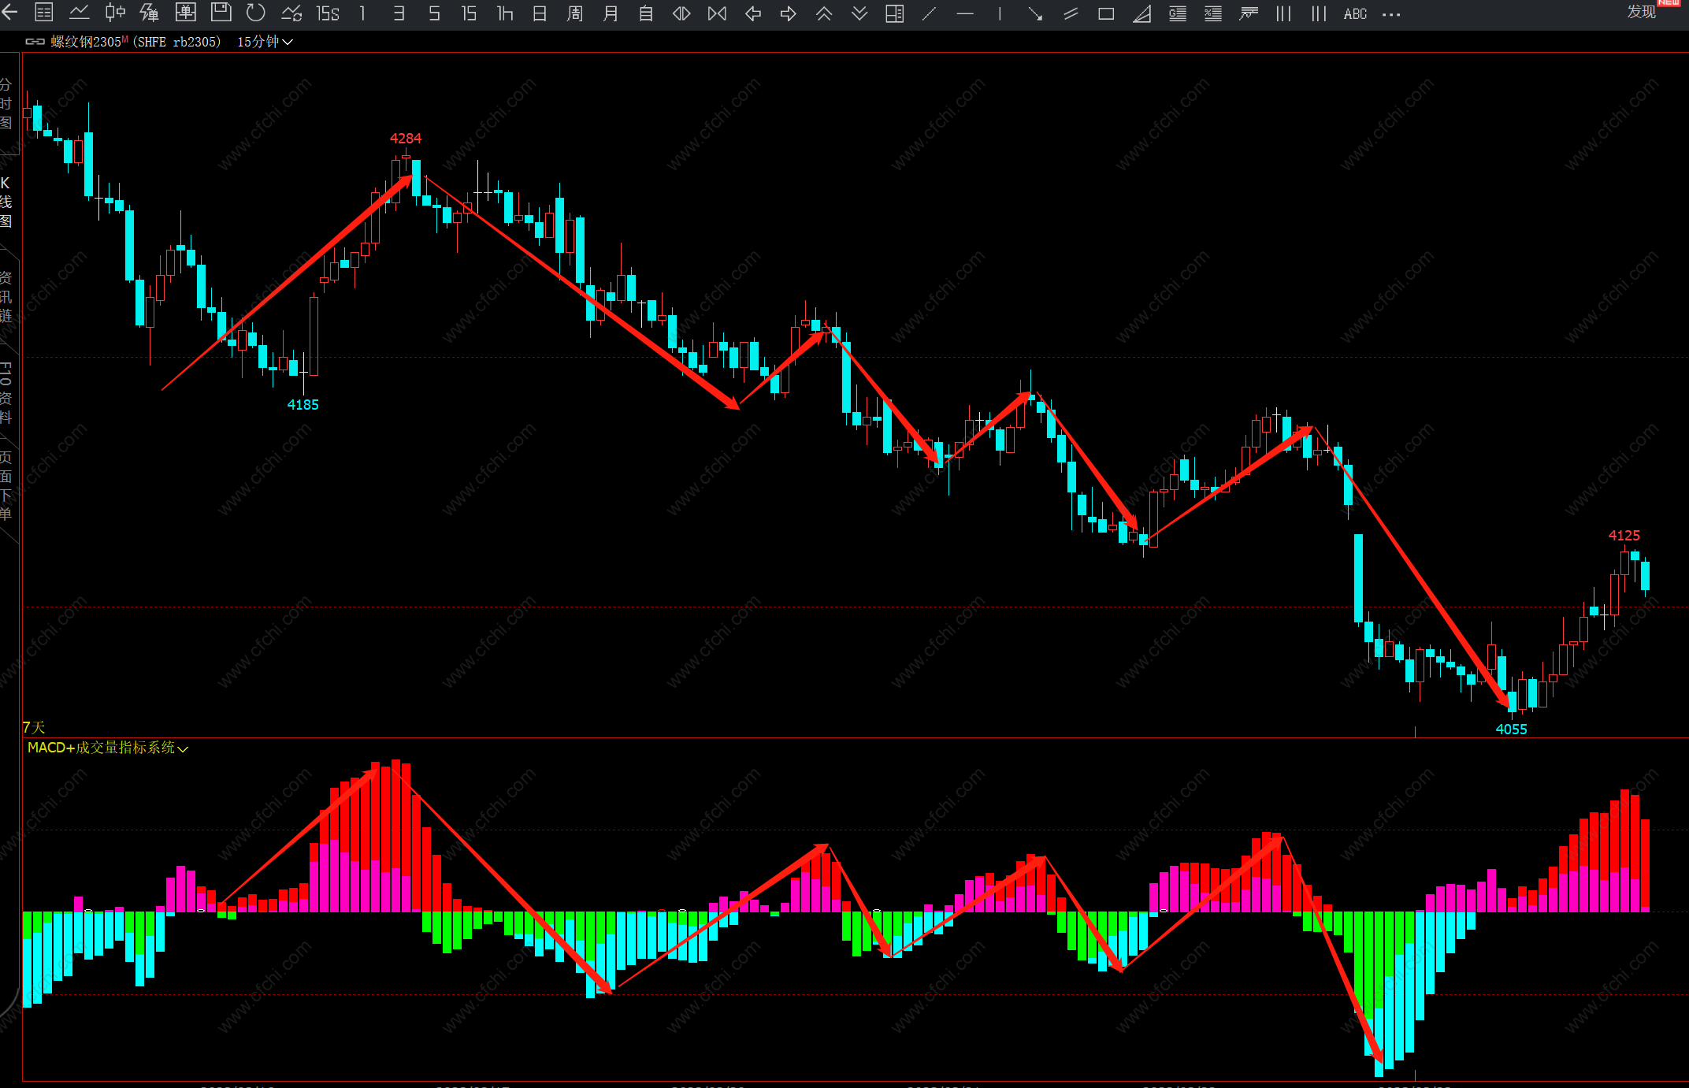Toggle the chain link icon beside 螺纹钢2305
This screenshot has height=1088, width=1689.
35,42
